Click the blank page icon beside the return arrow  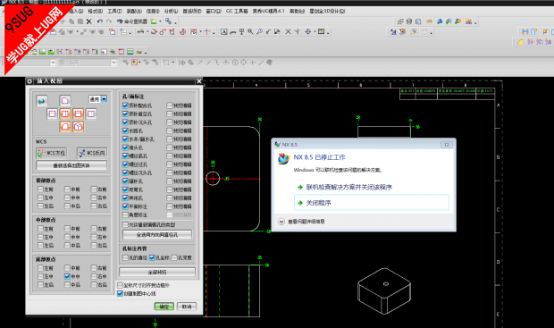click(65, 101)
